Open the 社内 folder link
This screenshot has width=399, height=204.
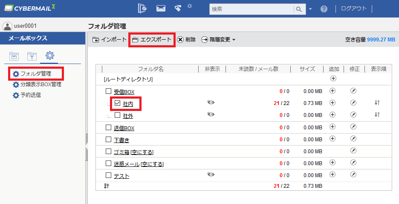tap(128, 104)
